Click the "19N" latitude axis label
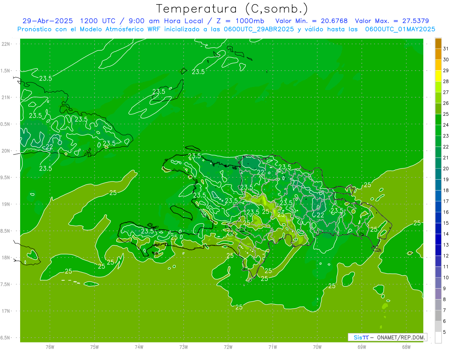 point(6,204)
